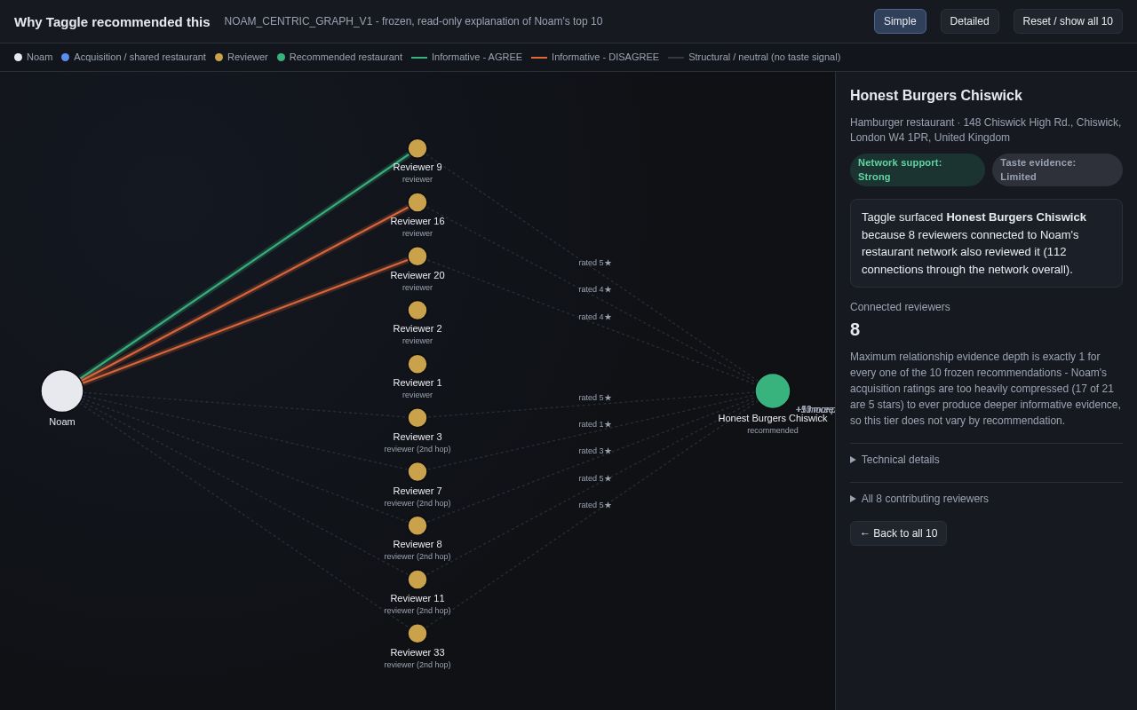Click the restaurant address text in panel
This screenshot has width=1137, height=710.
click(x=985, y=130)
